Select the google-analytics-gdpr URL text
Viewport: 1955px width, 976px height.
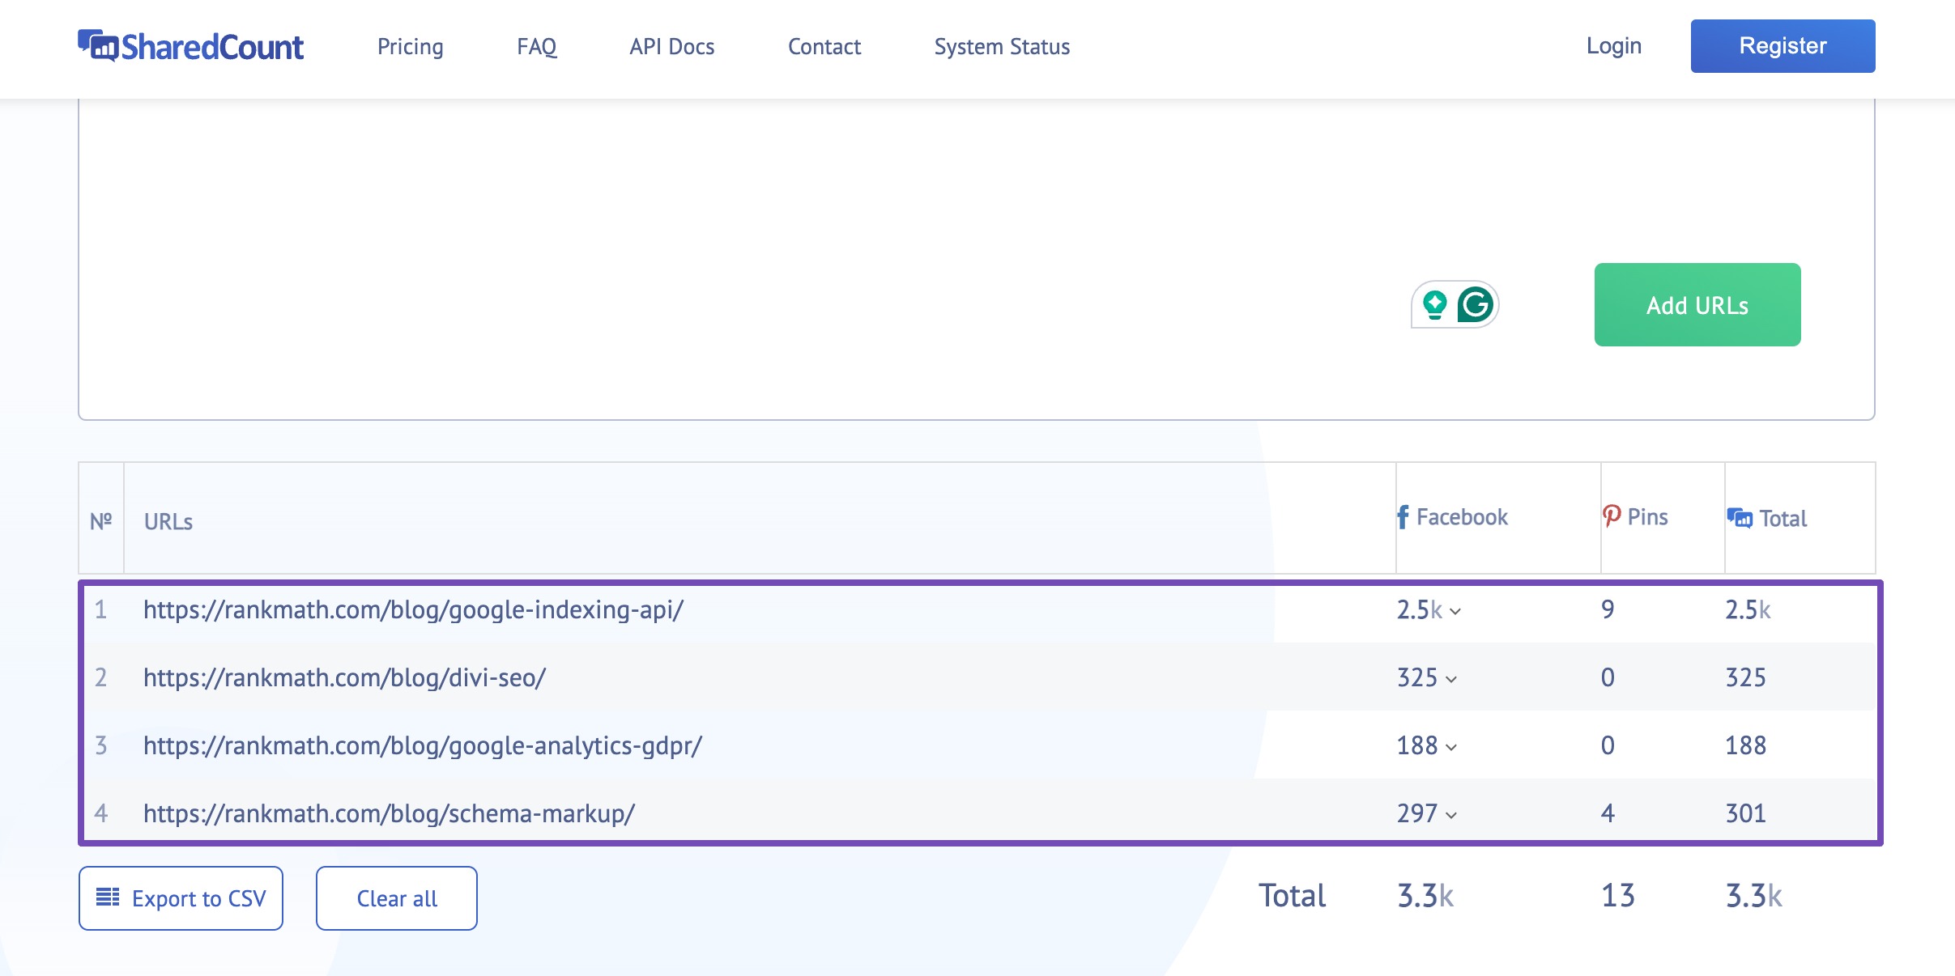pyautogui.click(x=423, y=746)
